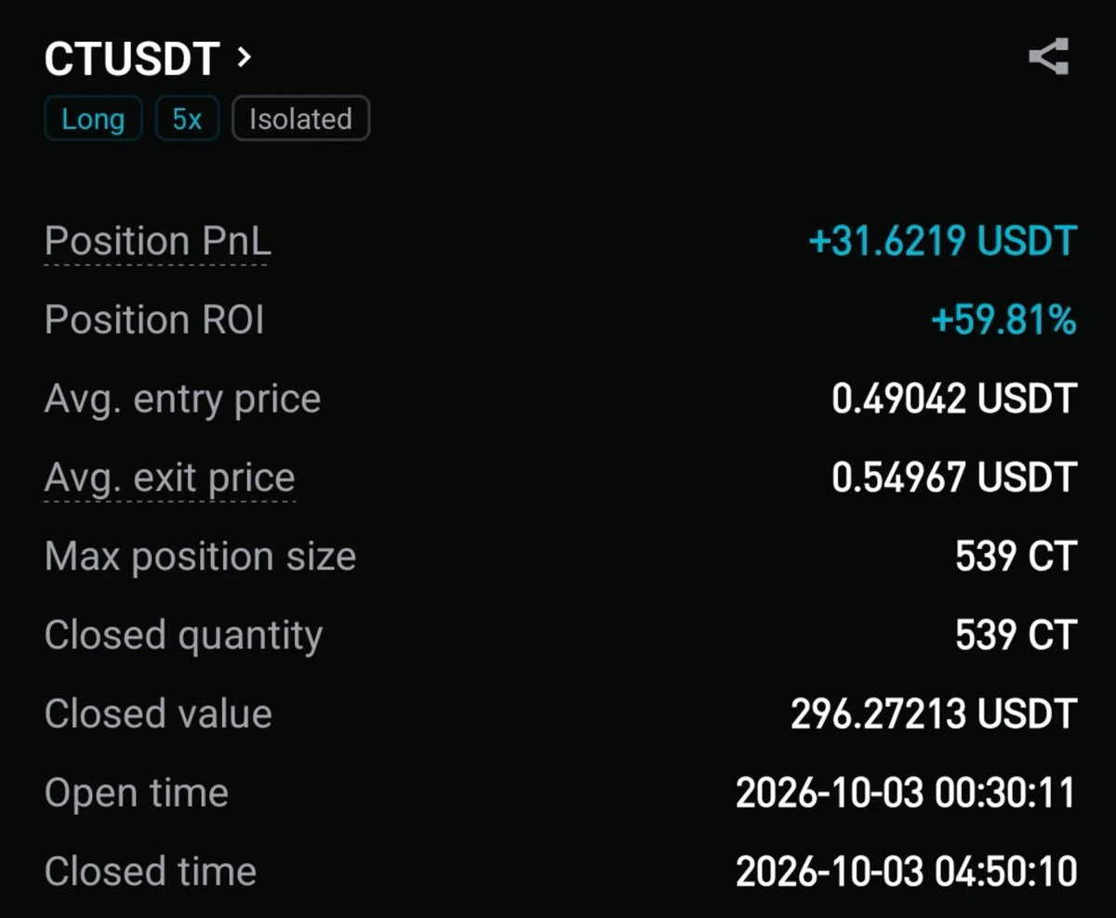Tap the Isolated margin tag
Image resolution: width=1116 pixels, height=918 pixels.
click(300, 119)
